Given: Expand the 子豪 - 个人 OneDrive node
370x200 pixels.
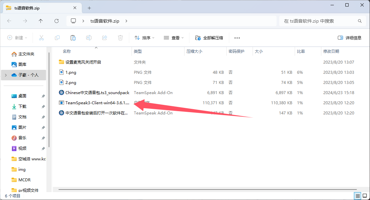Looking at the screenshot, I should click(x=6, y=75).
